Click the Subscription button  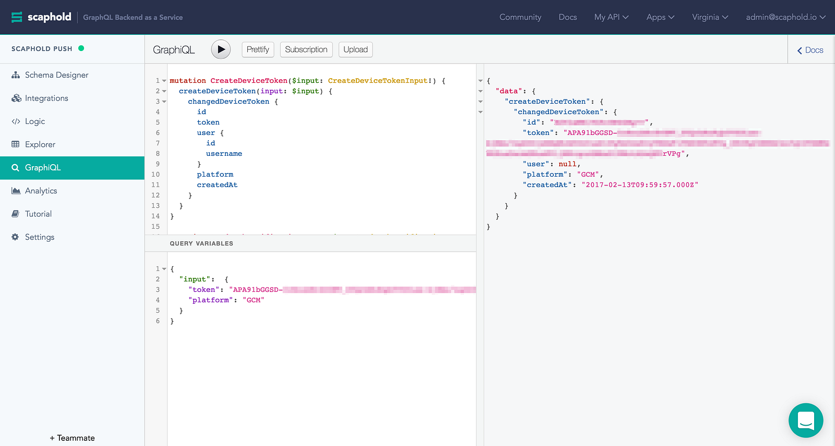306,49
